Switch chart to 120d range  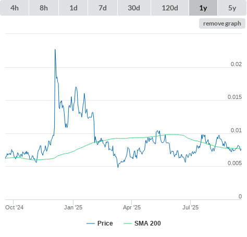170,8
